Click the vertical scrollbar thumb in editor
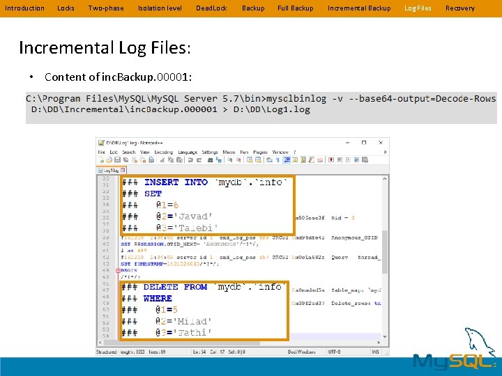 (x=385, y=251)
